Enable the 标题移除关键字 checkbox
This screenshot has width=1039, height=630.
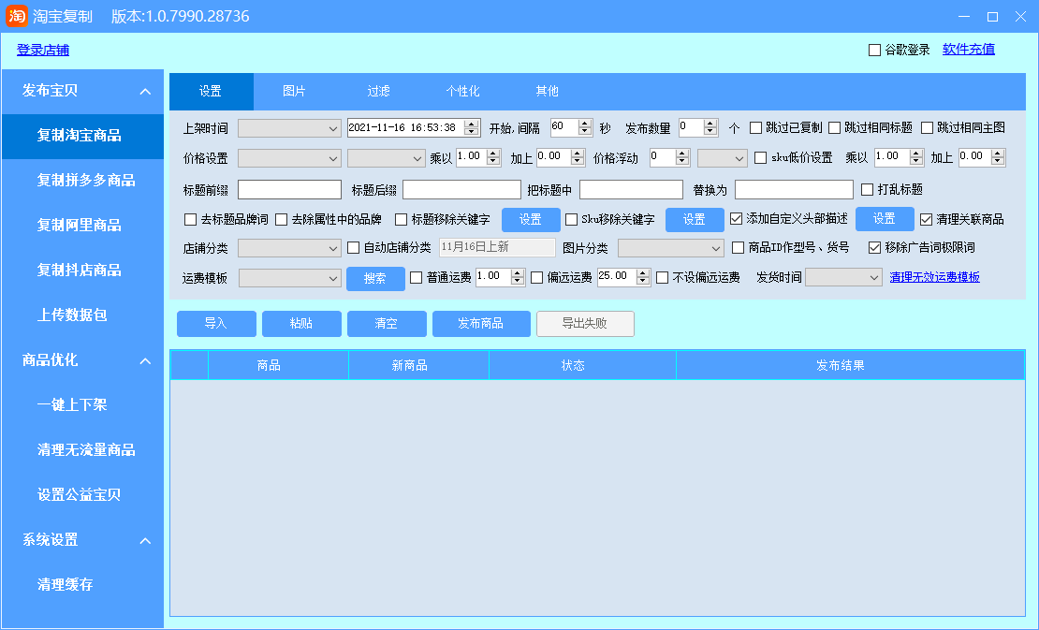tap(401, 219)
